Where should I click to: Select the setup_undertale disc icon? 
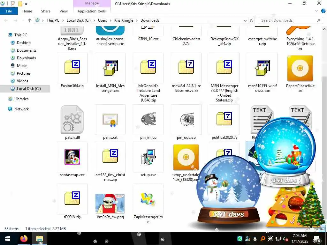186,157
